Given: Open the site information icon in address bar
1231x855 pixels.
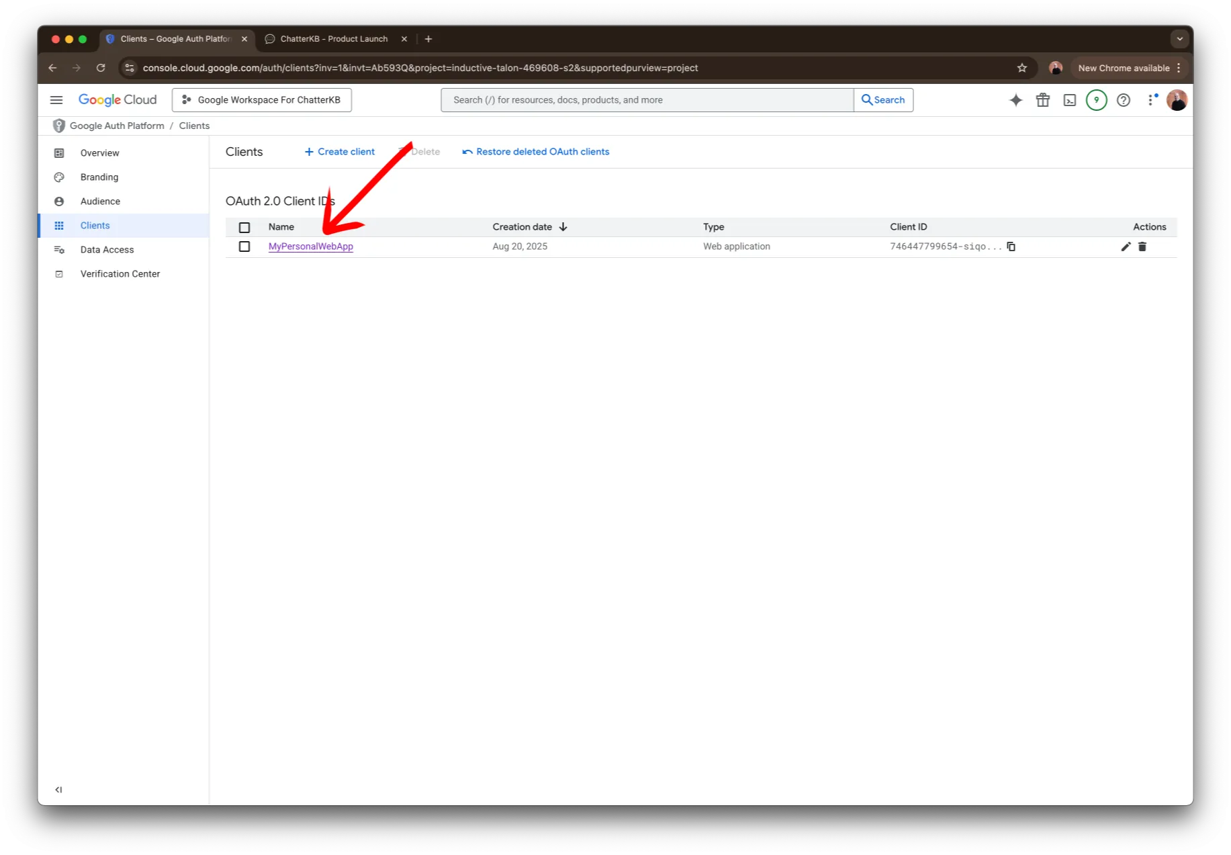Looking at the screenshot, I should (130, 68).
